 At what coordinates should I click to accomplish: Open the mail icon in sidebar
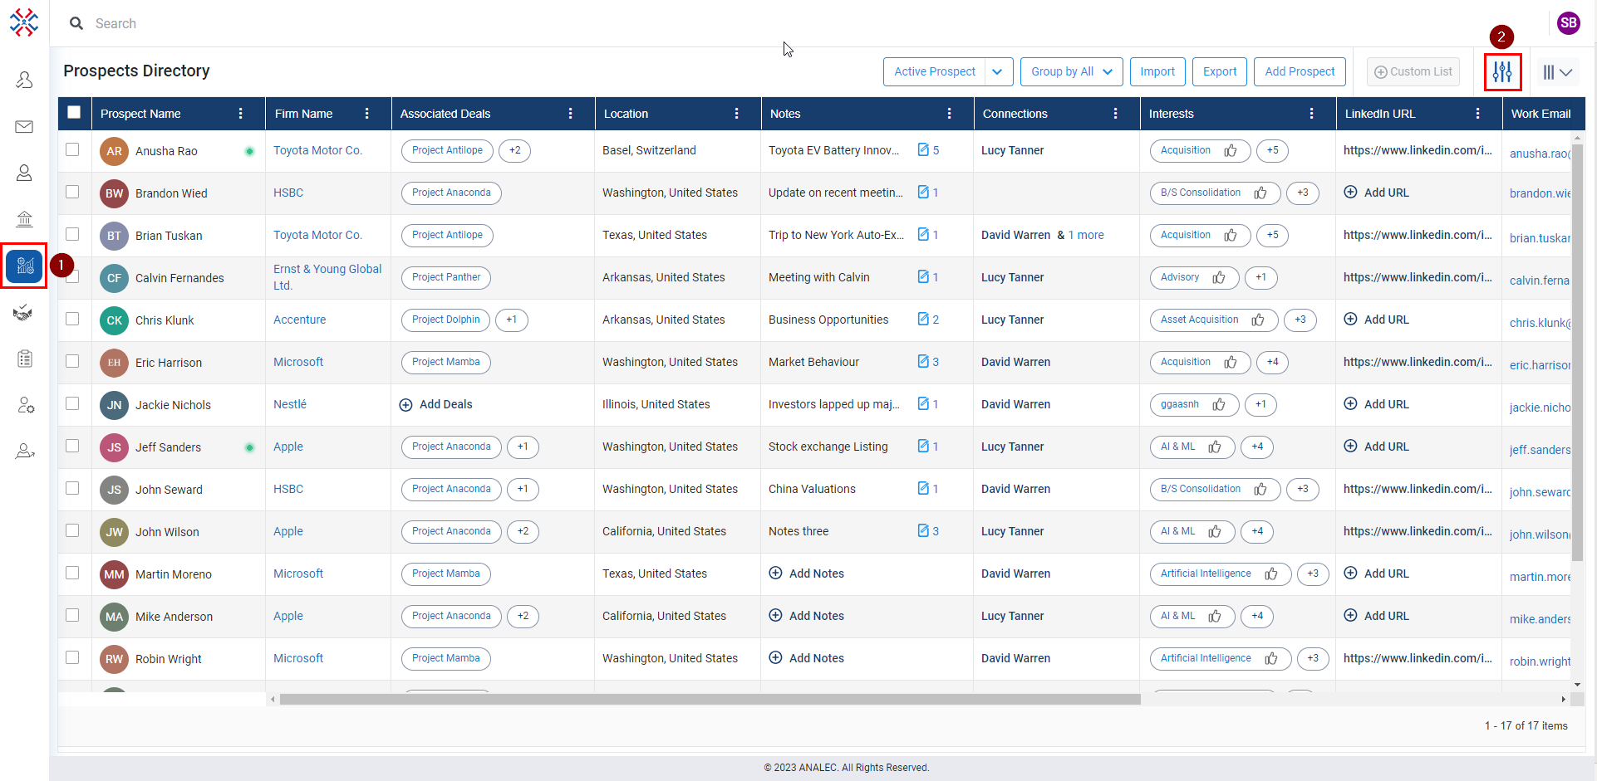tap(24, 127)
